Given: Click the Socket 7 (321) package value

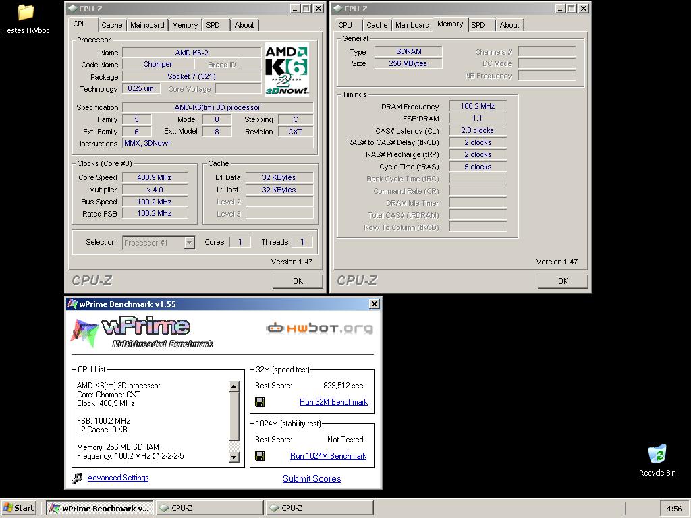Looking at the screenshot, I should click(192, 76).
